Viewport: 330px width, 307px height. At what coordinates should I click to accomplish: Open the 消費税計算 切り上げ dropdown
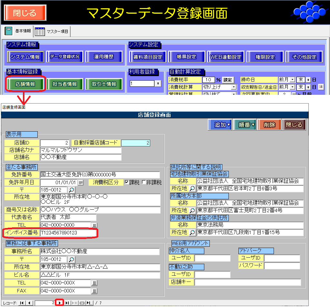pyautogui.click(x=234, y=87)
